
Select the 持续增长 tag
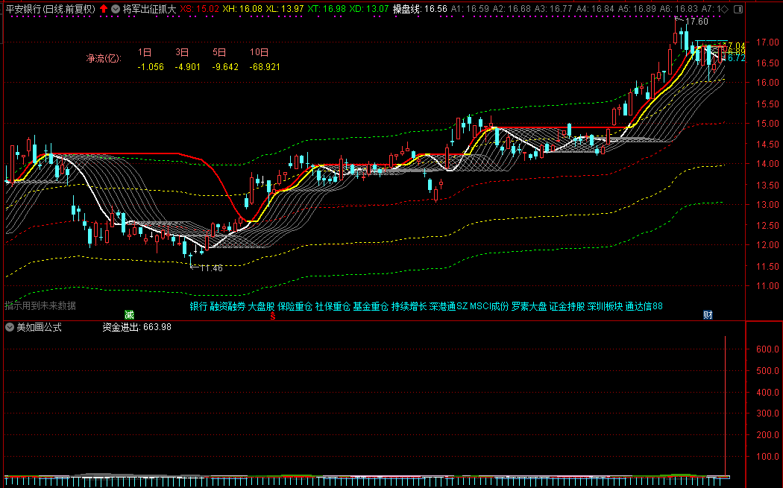[409, 306]
